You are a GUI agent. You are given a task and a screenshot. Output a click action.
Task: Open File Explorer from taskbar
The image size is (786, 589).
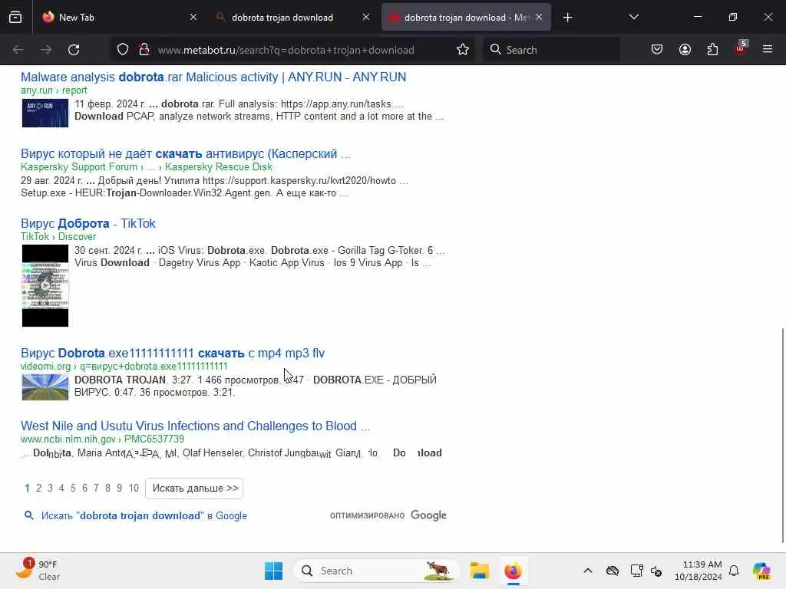point(479,571)
